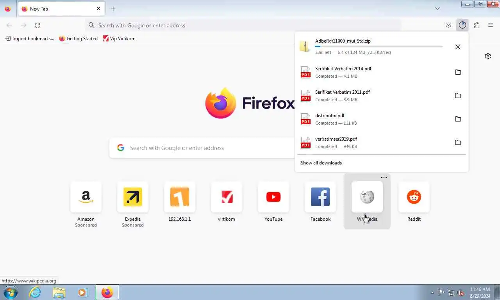Select the New Tab tab
500x300 pixels.
point(61,9)
